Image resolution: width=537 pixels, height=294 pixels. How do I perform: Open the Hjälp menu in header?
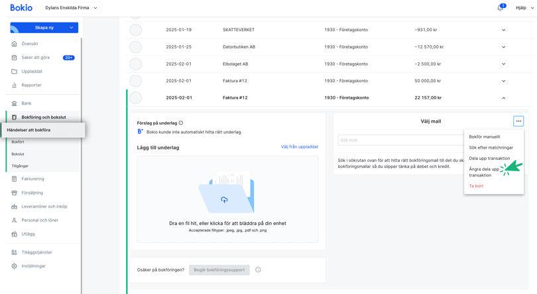tap(524, 8)
